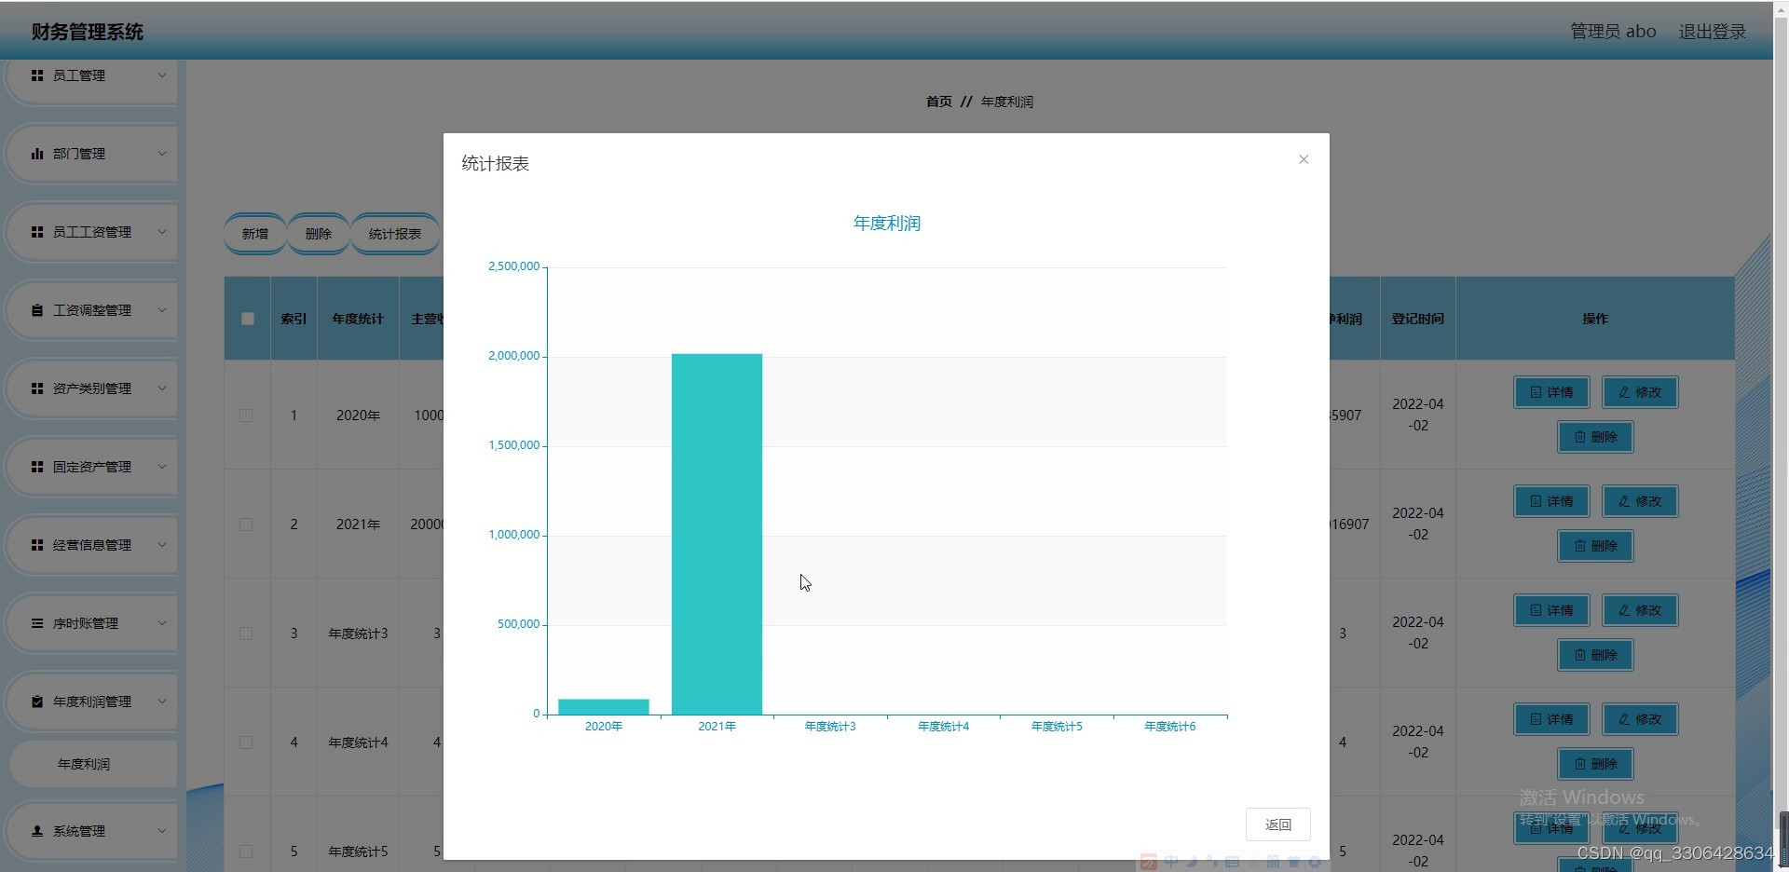1789x872 pixels.
Task: Open 详情 for the 2020年 row
Action: coord(1551,392)
